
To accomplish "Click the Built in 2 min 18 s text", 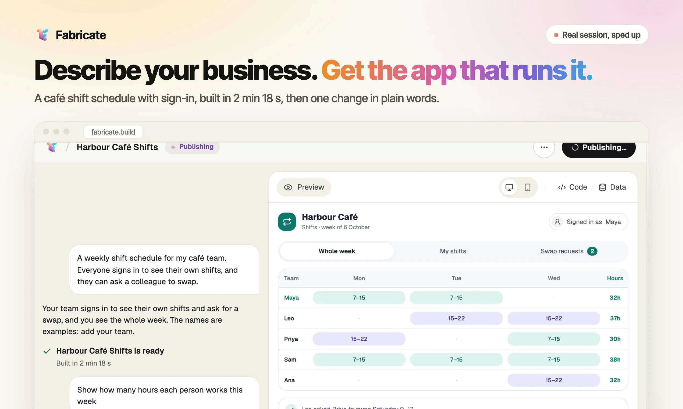I will click(83, 363).
